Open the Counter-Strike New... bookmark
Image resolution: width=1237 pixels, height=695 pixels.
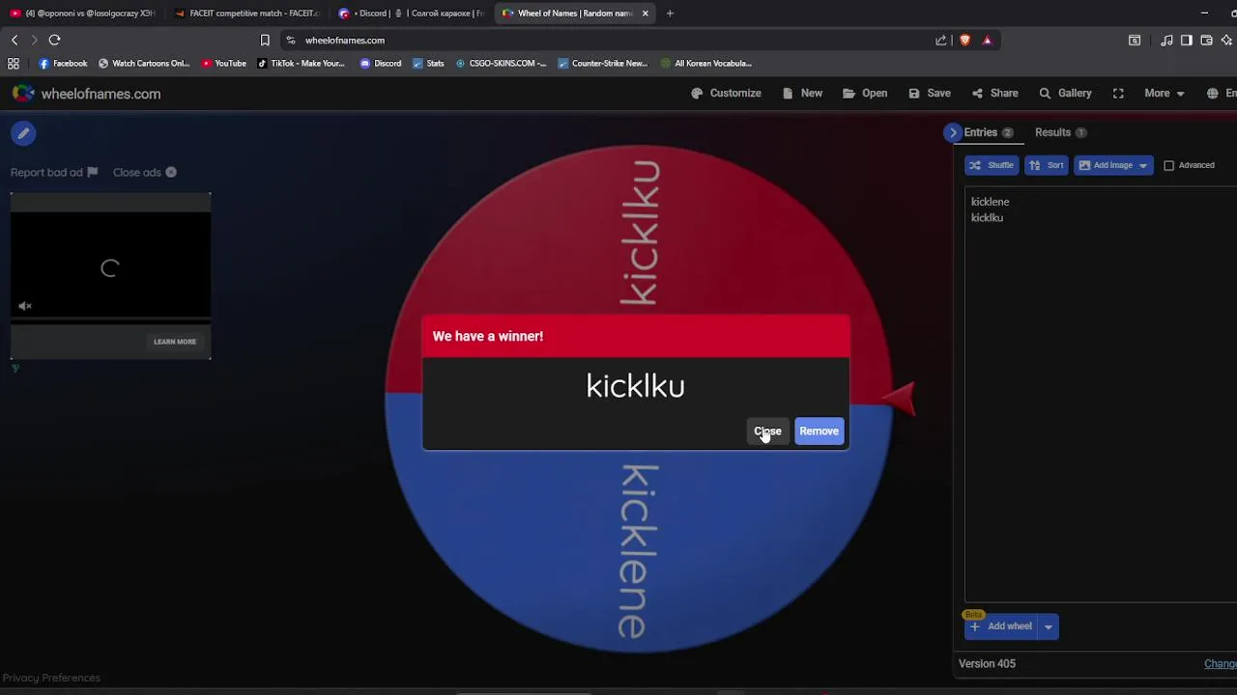[602, 63]
